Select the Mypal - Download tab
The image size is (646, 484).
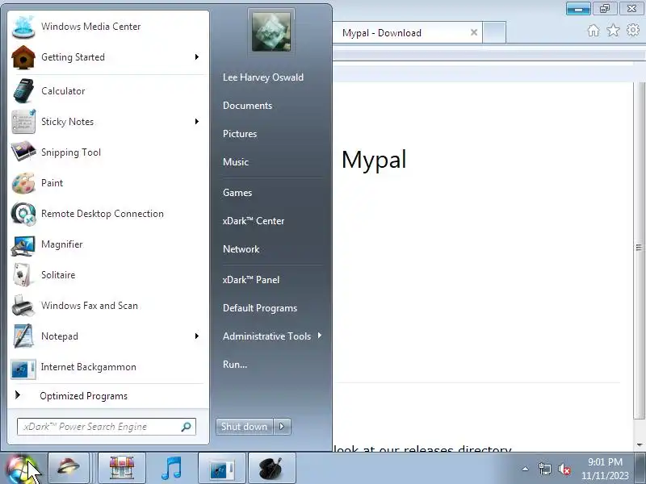[x=407, y=32]
